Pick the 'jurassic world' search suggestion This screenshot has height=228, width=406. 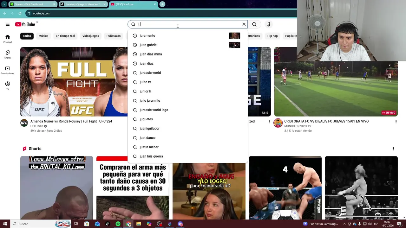[x=187, y=73]
